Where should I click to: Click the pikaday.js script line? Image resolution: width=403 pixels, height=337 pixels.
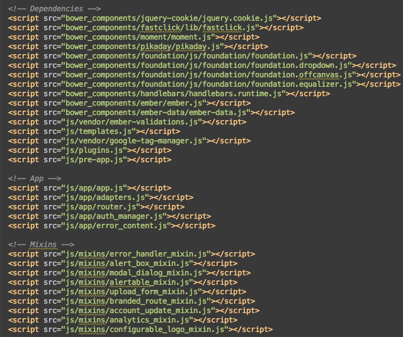(138, 47)
